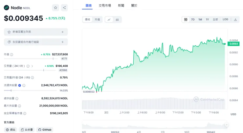Show info tooltip for 交易量/市值
243x133 pixels.
click(33, 78)
